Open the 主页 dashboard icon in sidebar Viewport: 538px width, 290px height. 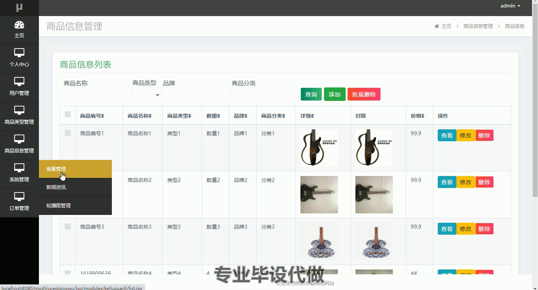(x=19, y=25)
